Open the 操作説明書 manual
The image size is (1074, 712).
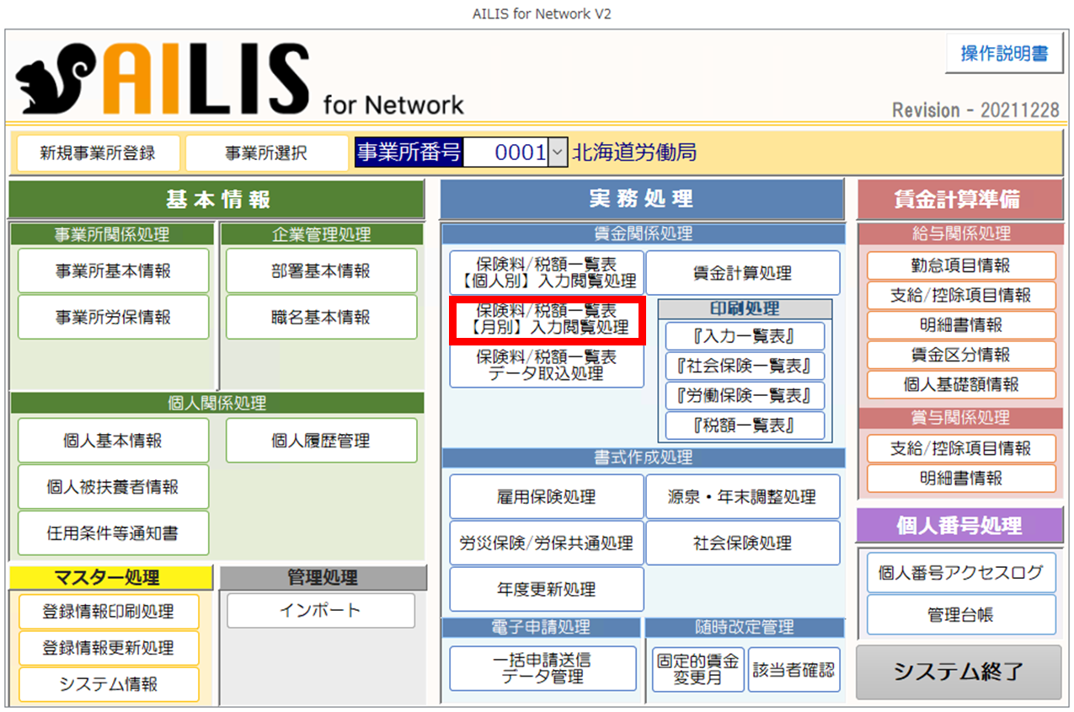pyautogui.click(x=1004, y=54)
